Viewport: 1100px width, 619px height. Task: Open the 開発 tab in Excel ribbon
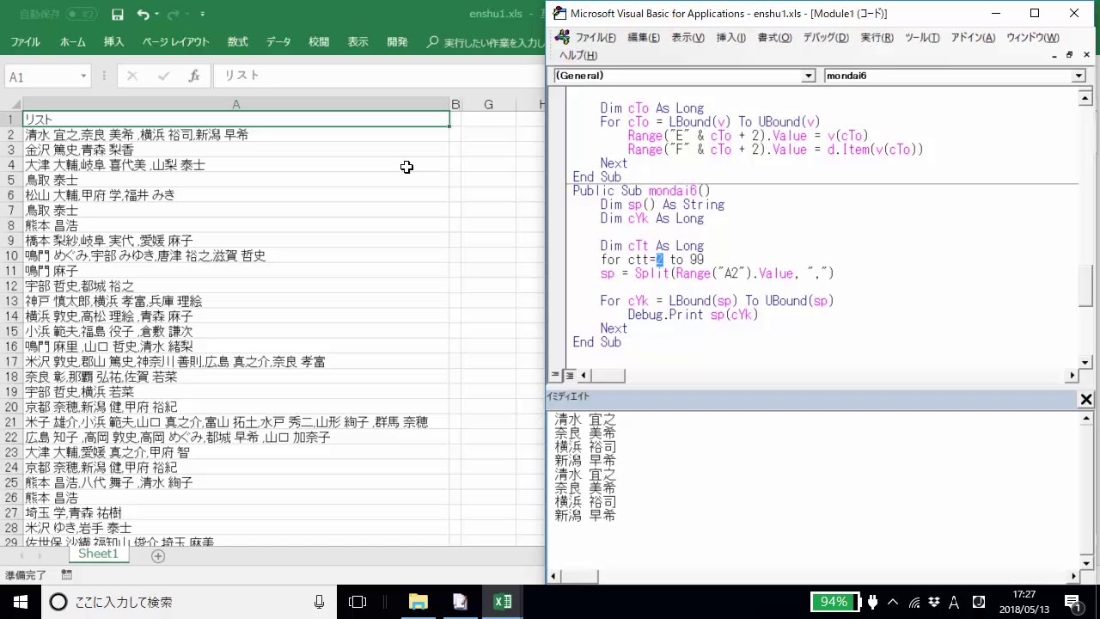397,41
